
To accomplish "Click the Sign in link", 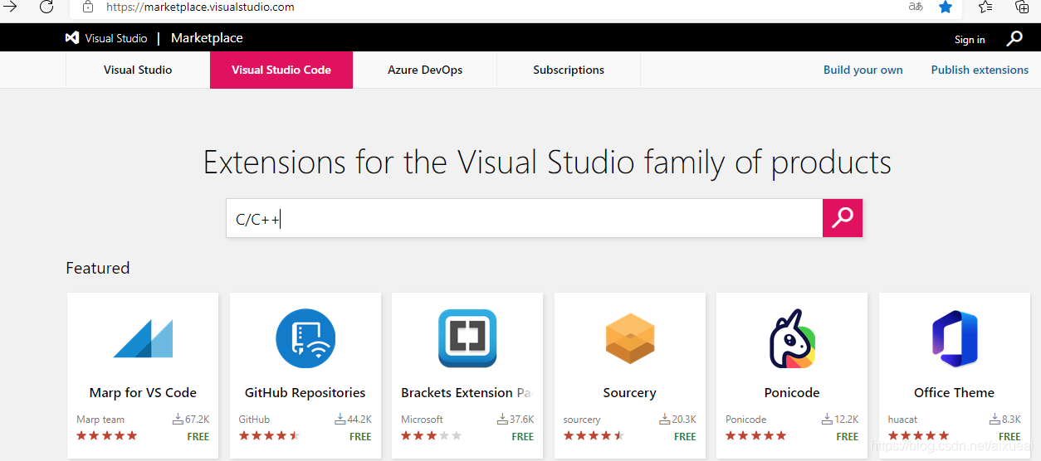I will 970,40.
